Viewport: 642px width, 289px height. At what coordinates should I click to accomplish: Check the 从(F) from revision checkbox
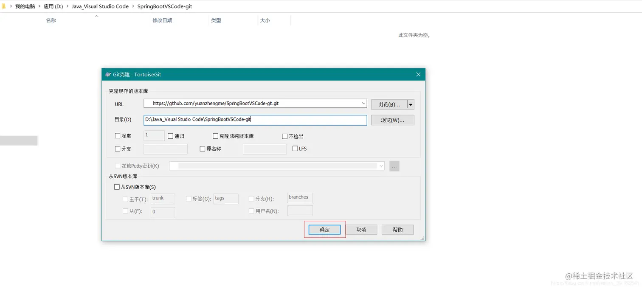point(125,211)
